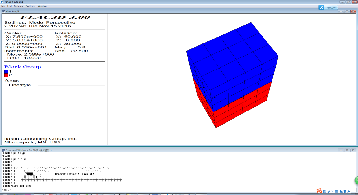This screenshot has height=195, width=358.
Task: Toggle the Sogou moon half-width icon
Action: pos(328,191)
